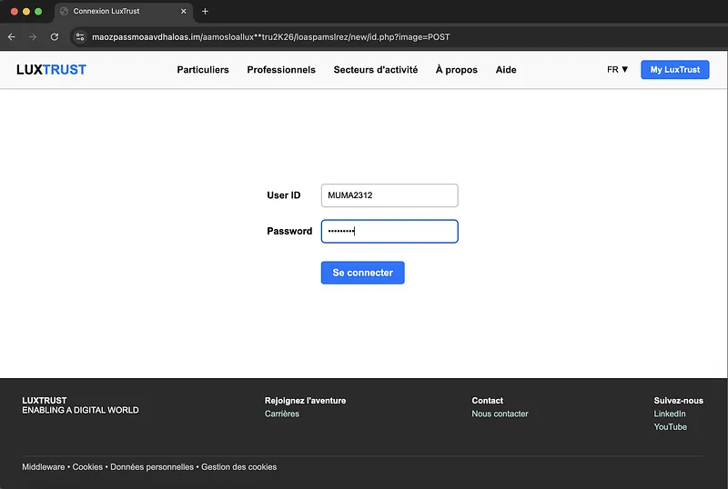
Task: Open the Aide menu
Action: click(506, 70)
